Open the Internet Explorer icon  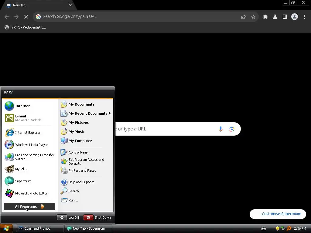(x=9, y=133)
